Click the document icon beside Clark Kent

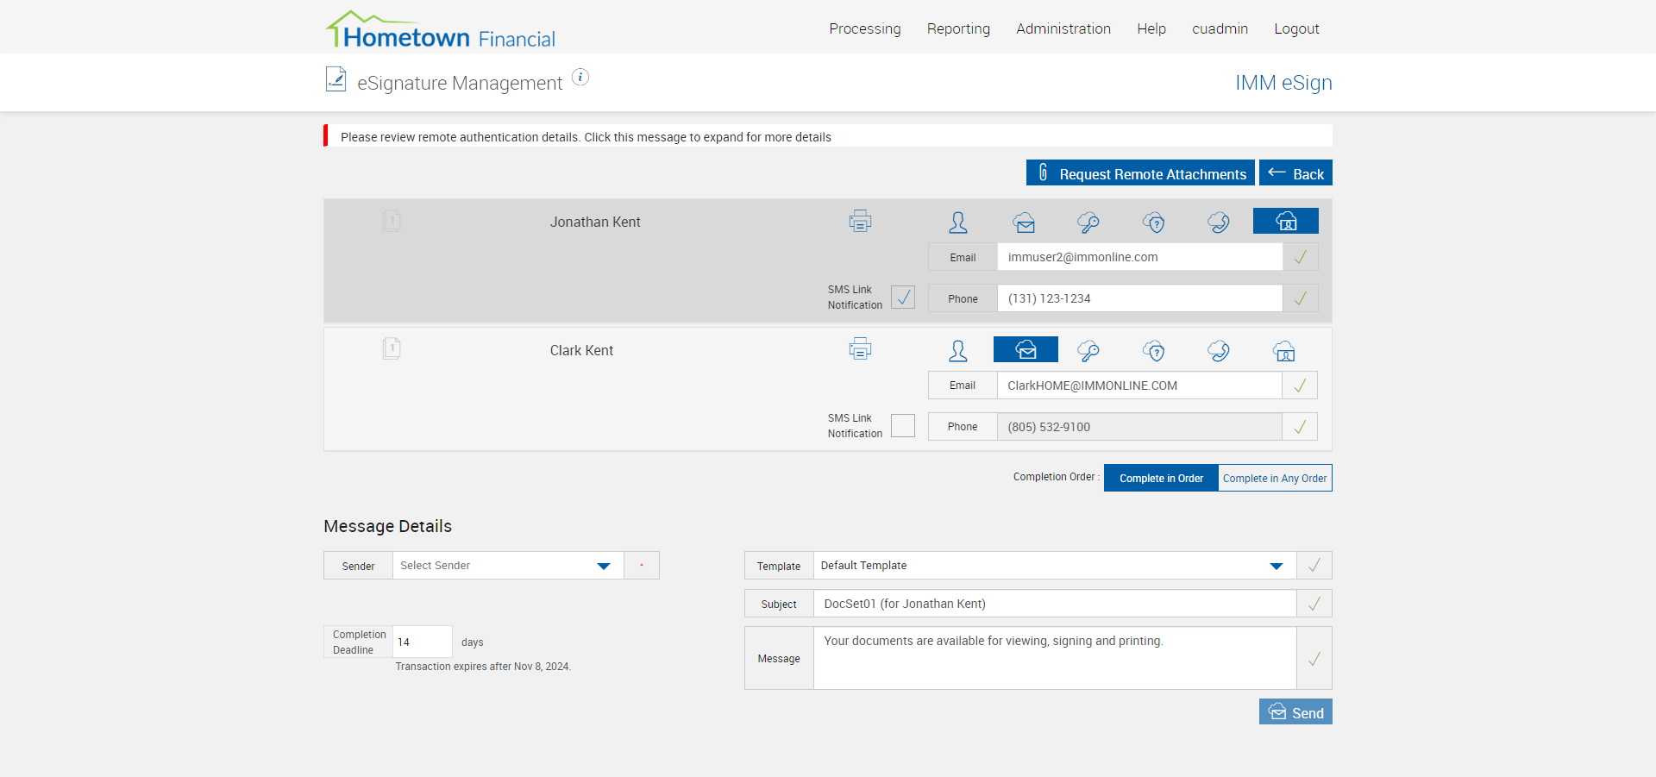click(x=392, y=348)
